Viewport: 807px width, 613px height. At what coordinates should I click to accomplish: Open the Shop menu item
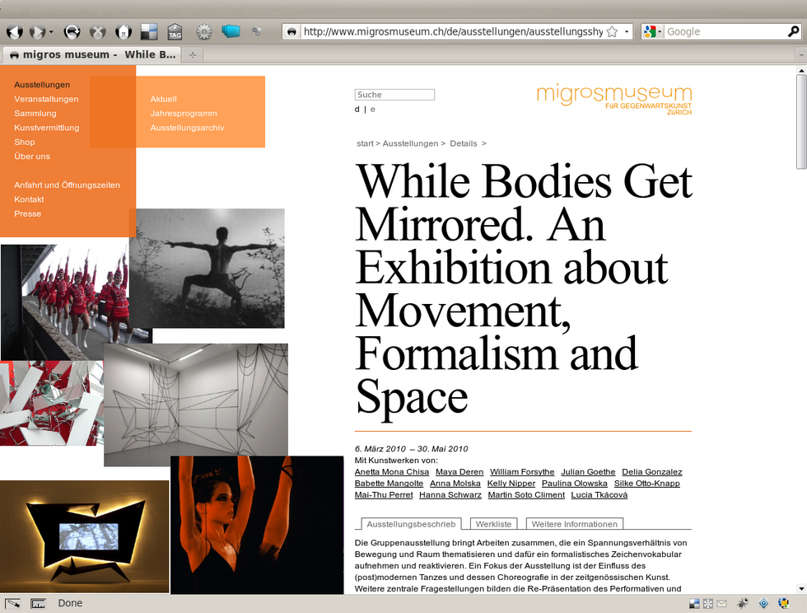click(25, 143)
